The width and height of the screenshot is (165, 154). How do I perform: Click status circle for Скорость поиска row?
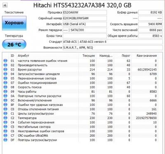tap(5, 87)
